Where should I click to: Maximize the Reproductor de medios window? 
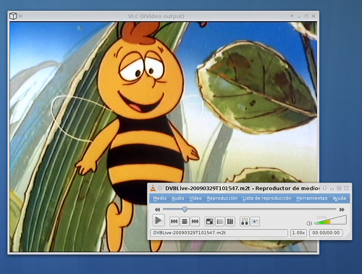click(x=339, y=188)
